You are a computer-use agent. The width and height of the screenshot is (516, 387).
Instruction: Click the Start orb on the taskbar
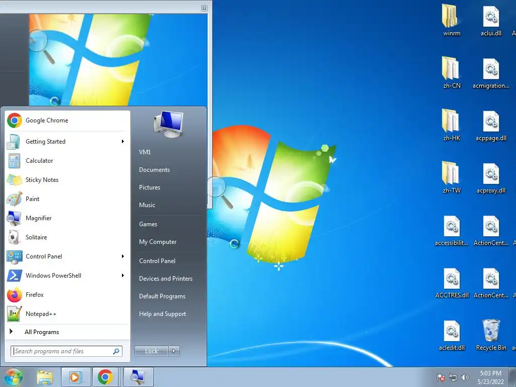[x=13, y=377]
